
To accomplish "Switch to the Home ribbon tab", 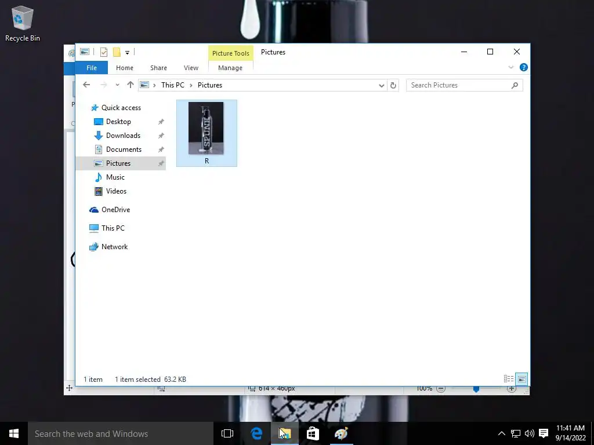I will coord(125,68).
